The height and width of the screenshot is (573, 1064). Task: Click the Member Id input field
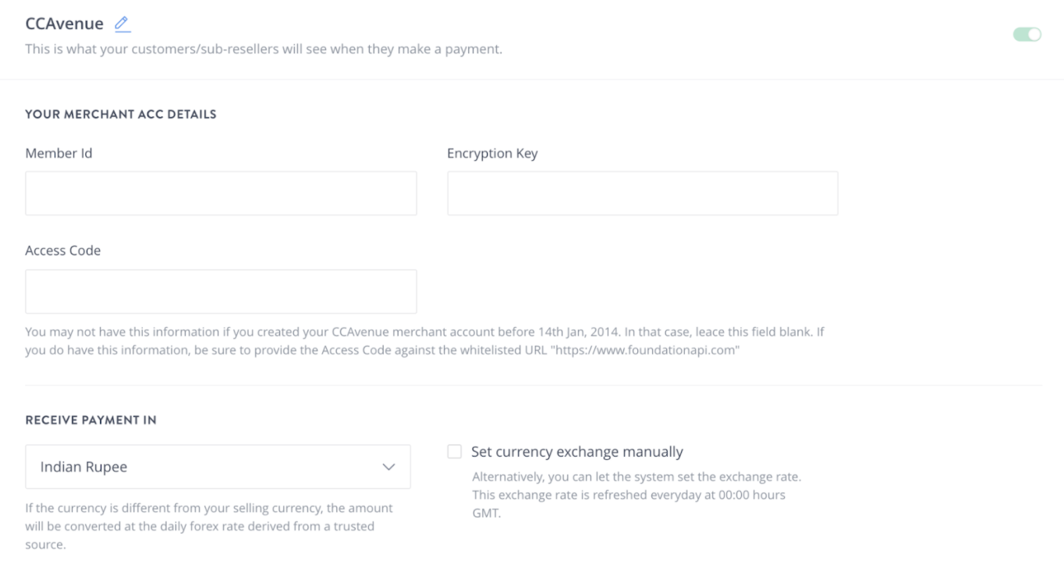pyautogui.click(x=221, y=194)
